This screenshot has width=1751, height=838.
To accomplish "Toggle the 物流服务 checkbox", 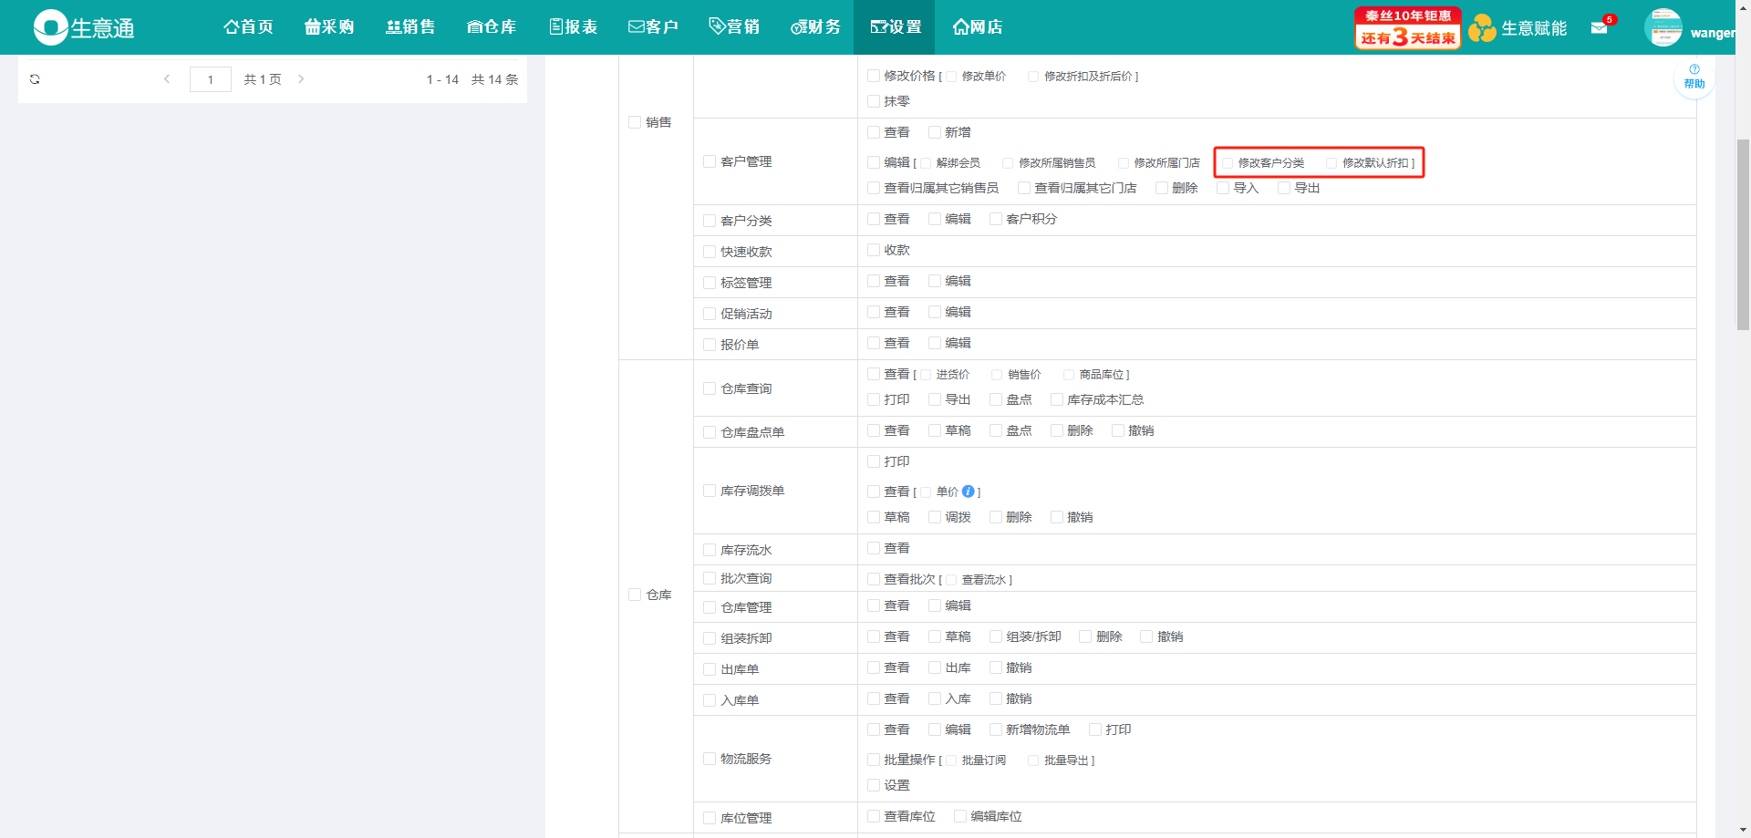I will click(x=710, y=759).
